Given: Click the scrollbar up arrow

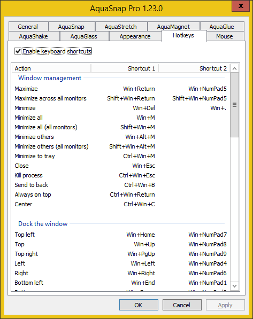Looking at the screenshot, I should tap(234, 68).
